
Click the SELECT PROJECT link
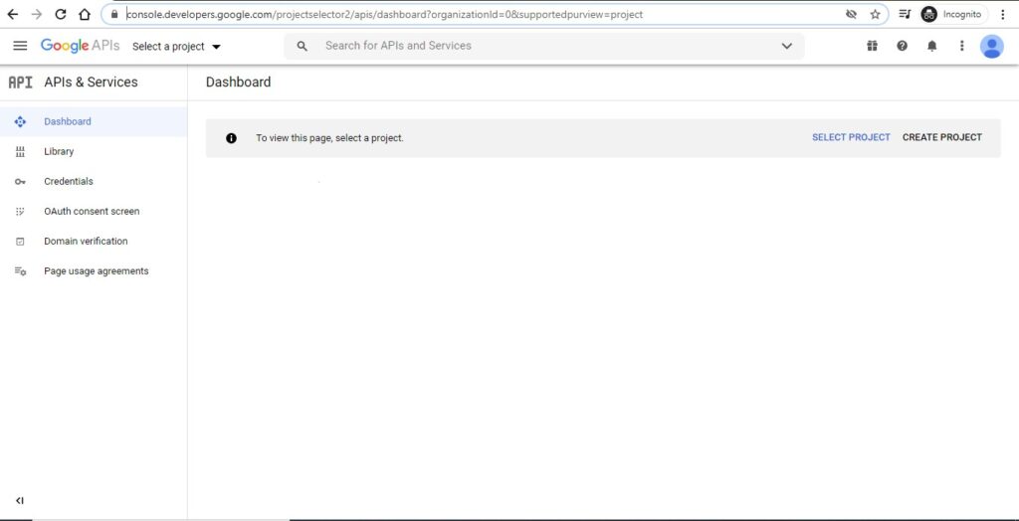[x=851, y=137]
